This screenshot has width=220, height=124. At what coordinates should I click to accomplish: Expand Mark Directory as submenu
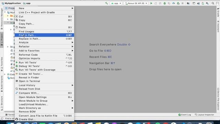(x=44, y=108)
